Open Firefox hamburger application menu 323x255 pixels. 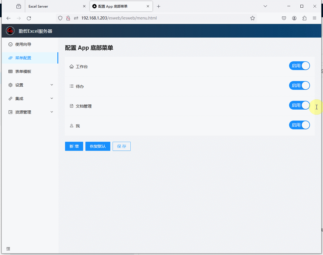(x=315, y=18)
